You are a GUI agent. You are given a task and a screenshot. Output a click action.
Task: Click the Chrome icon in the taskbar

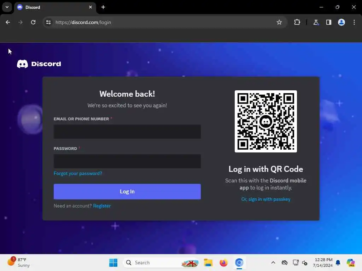click(x=239, y=263)
